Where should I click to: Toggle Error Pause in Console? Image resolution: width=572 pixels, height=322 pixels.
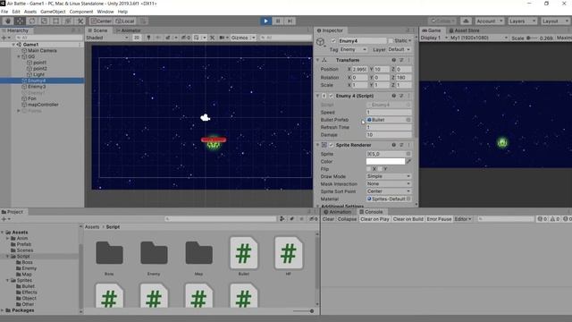(439, 219)
